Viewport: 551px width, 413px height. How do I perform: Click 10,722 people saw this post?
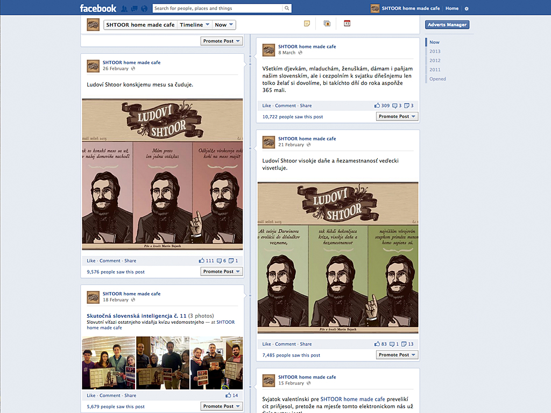(x=292, y=117)
